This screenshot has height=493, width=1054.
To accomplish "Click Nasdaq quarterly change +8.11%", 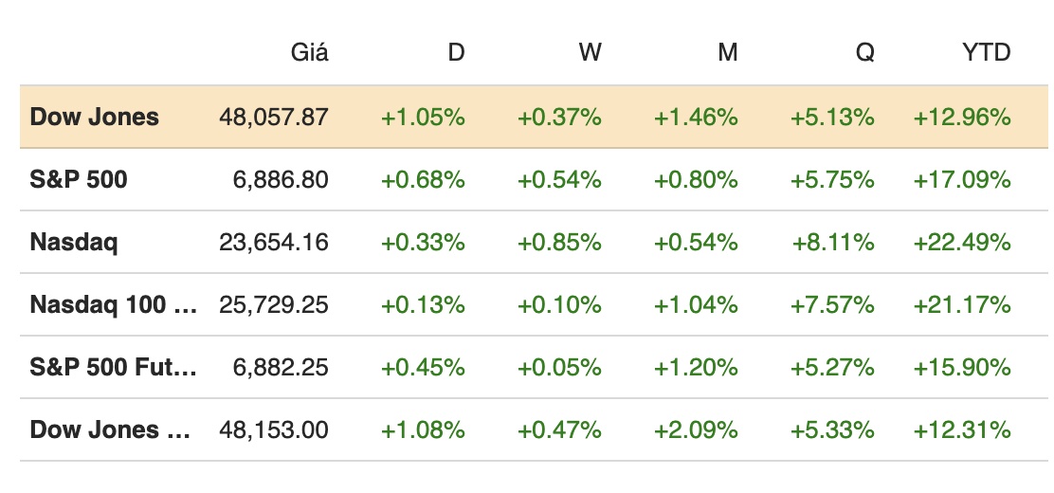I will coord(833,242).
